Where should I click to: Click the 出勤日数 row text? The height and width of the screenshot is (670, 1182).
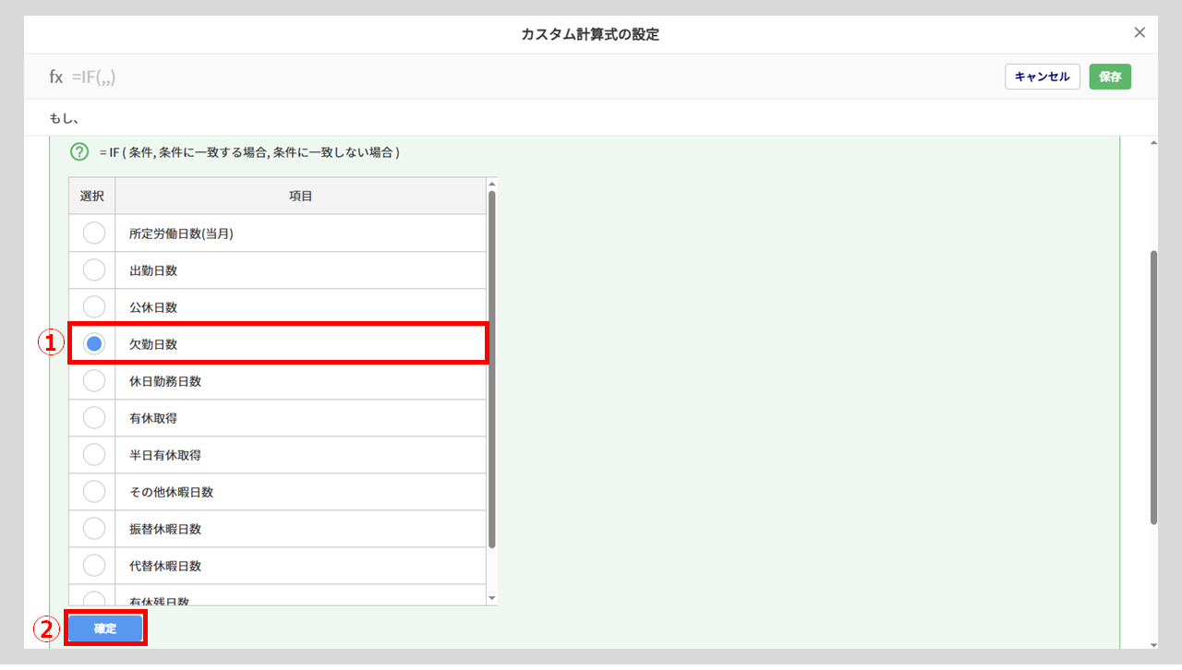tap(153, 270)
